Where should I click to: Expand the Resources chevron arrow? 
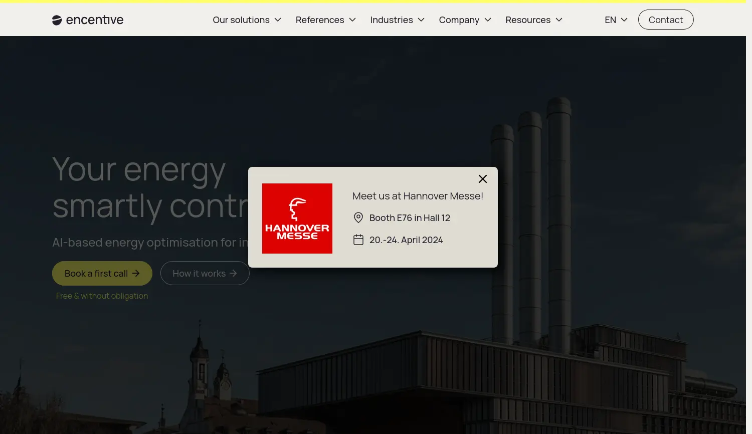click(559, 20)
